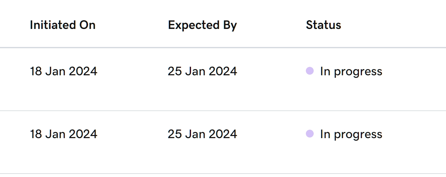The image size is (446, 177).
Task: Click the divider line between the two rows
Action: tap(223, 111)
